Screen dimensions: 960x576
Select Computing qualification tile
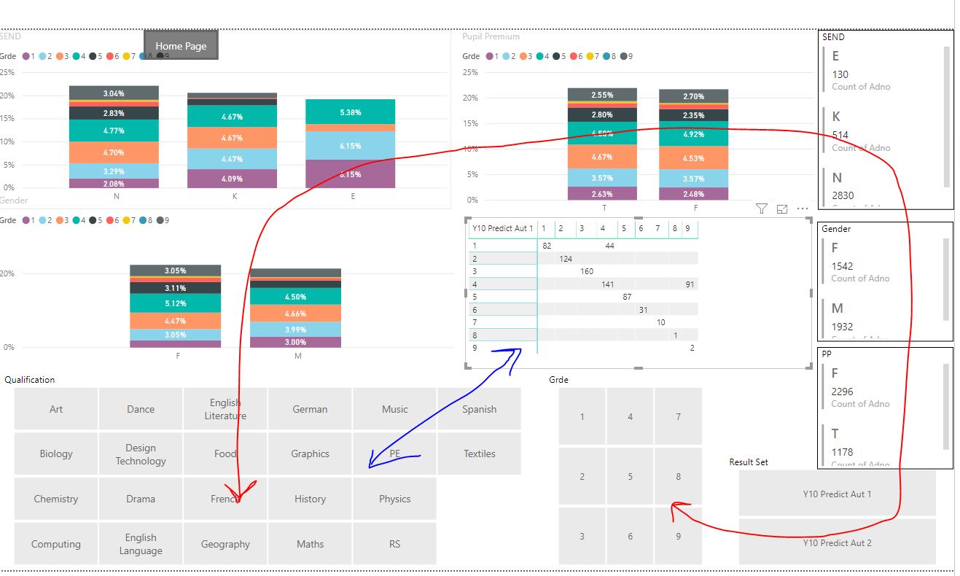(x=56, y=544)
